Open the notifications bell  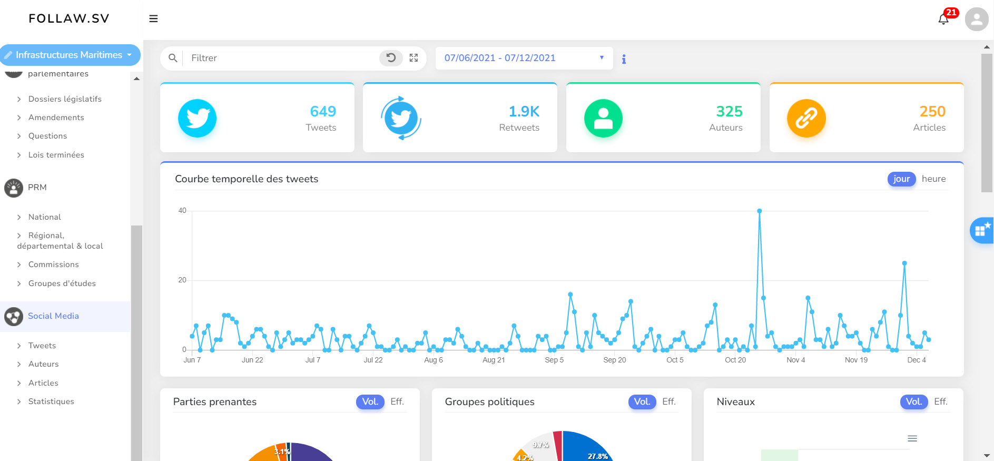[943, 19]
